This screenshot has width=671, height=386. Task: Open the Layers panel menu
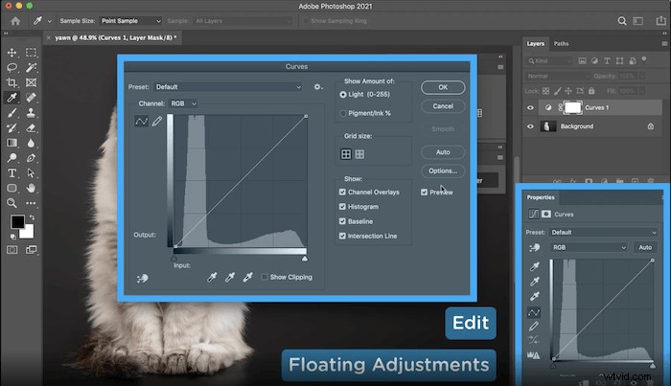pyautogui.click(x=664, y=44)
